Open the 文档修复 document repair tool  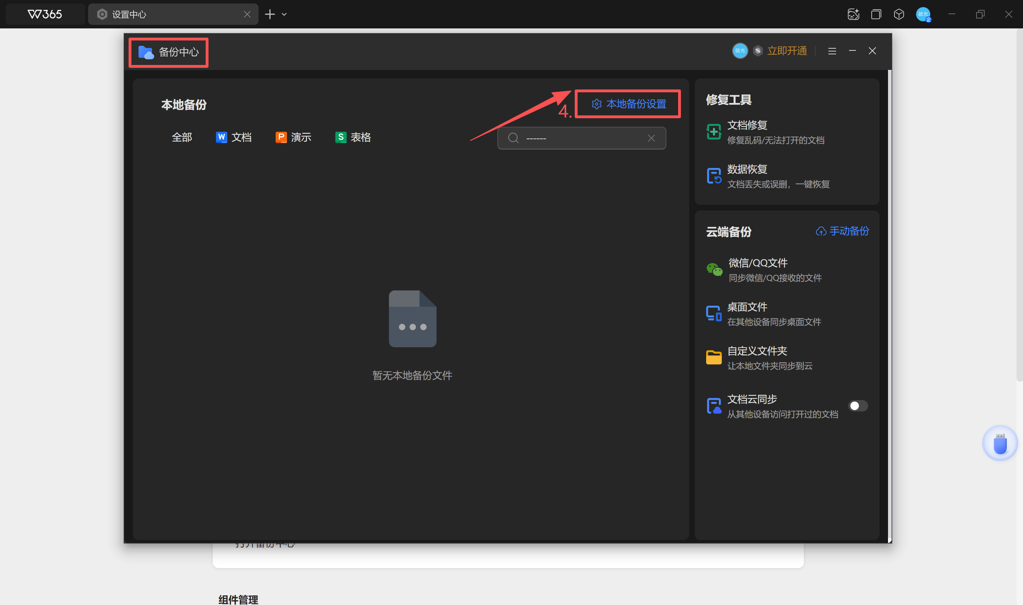(747, 126)
